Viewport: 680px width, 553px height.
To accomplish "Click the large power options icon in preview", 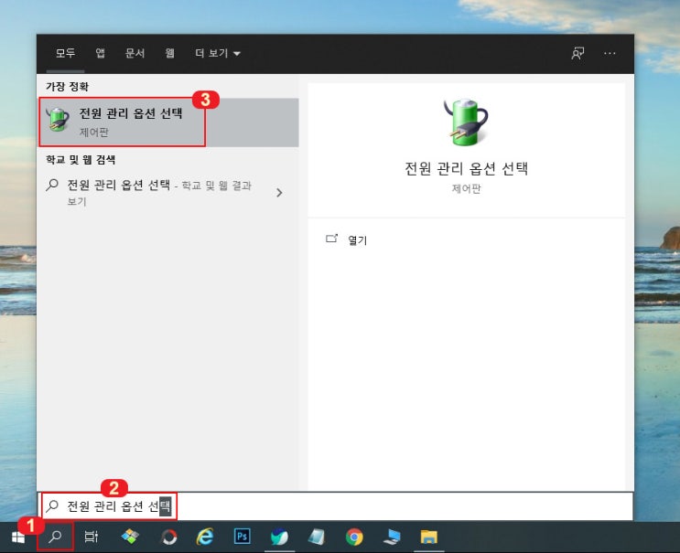I will [466, 122].
